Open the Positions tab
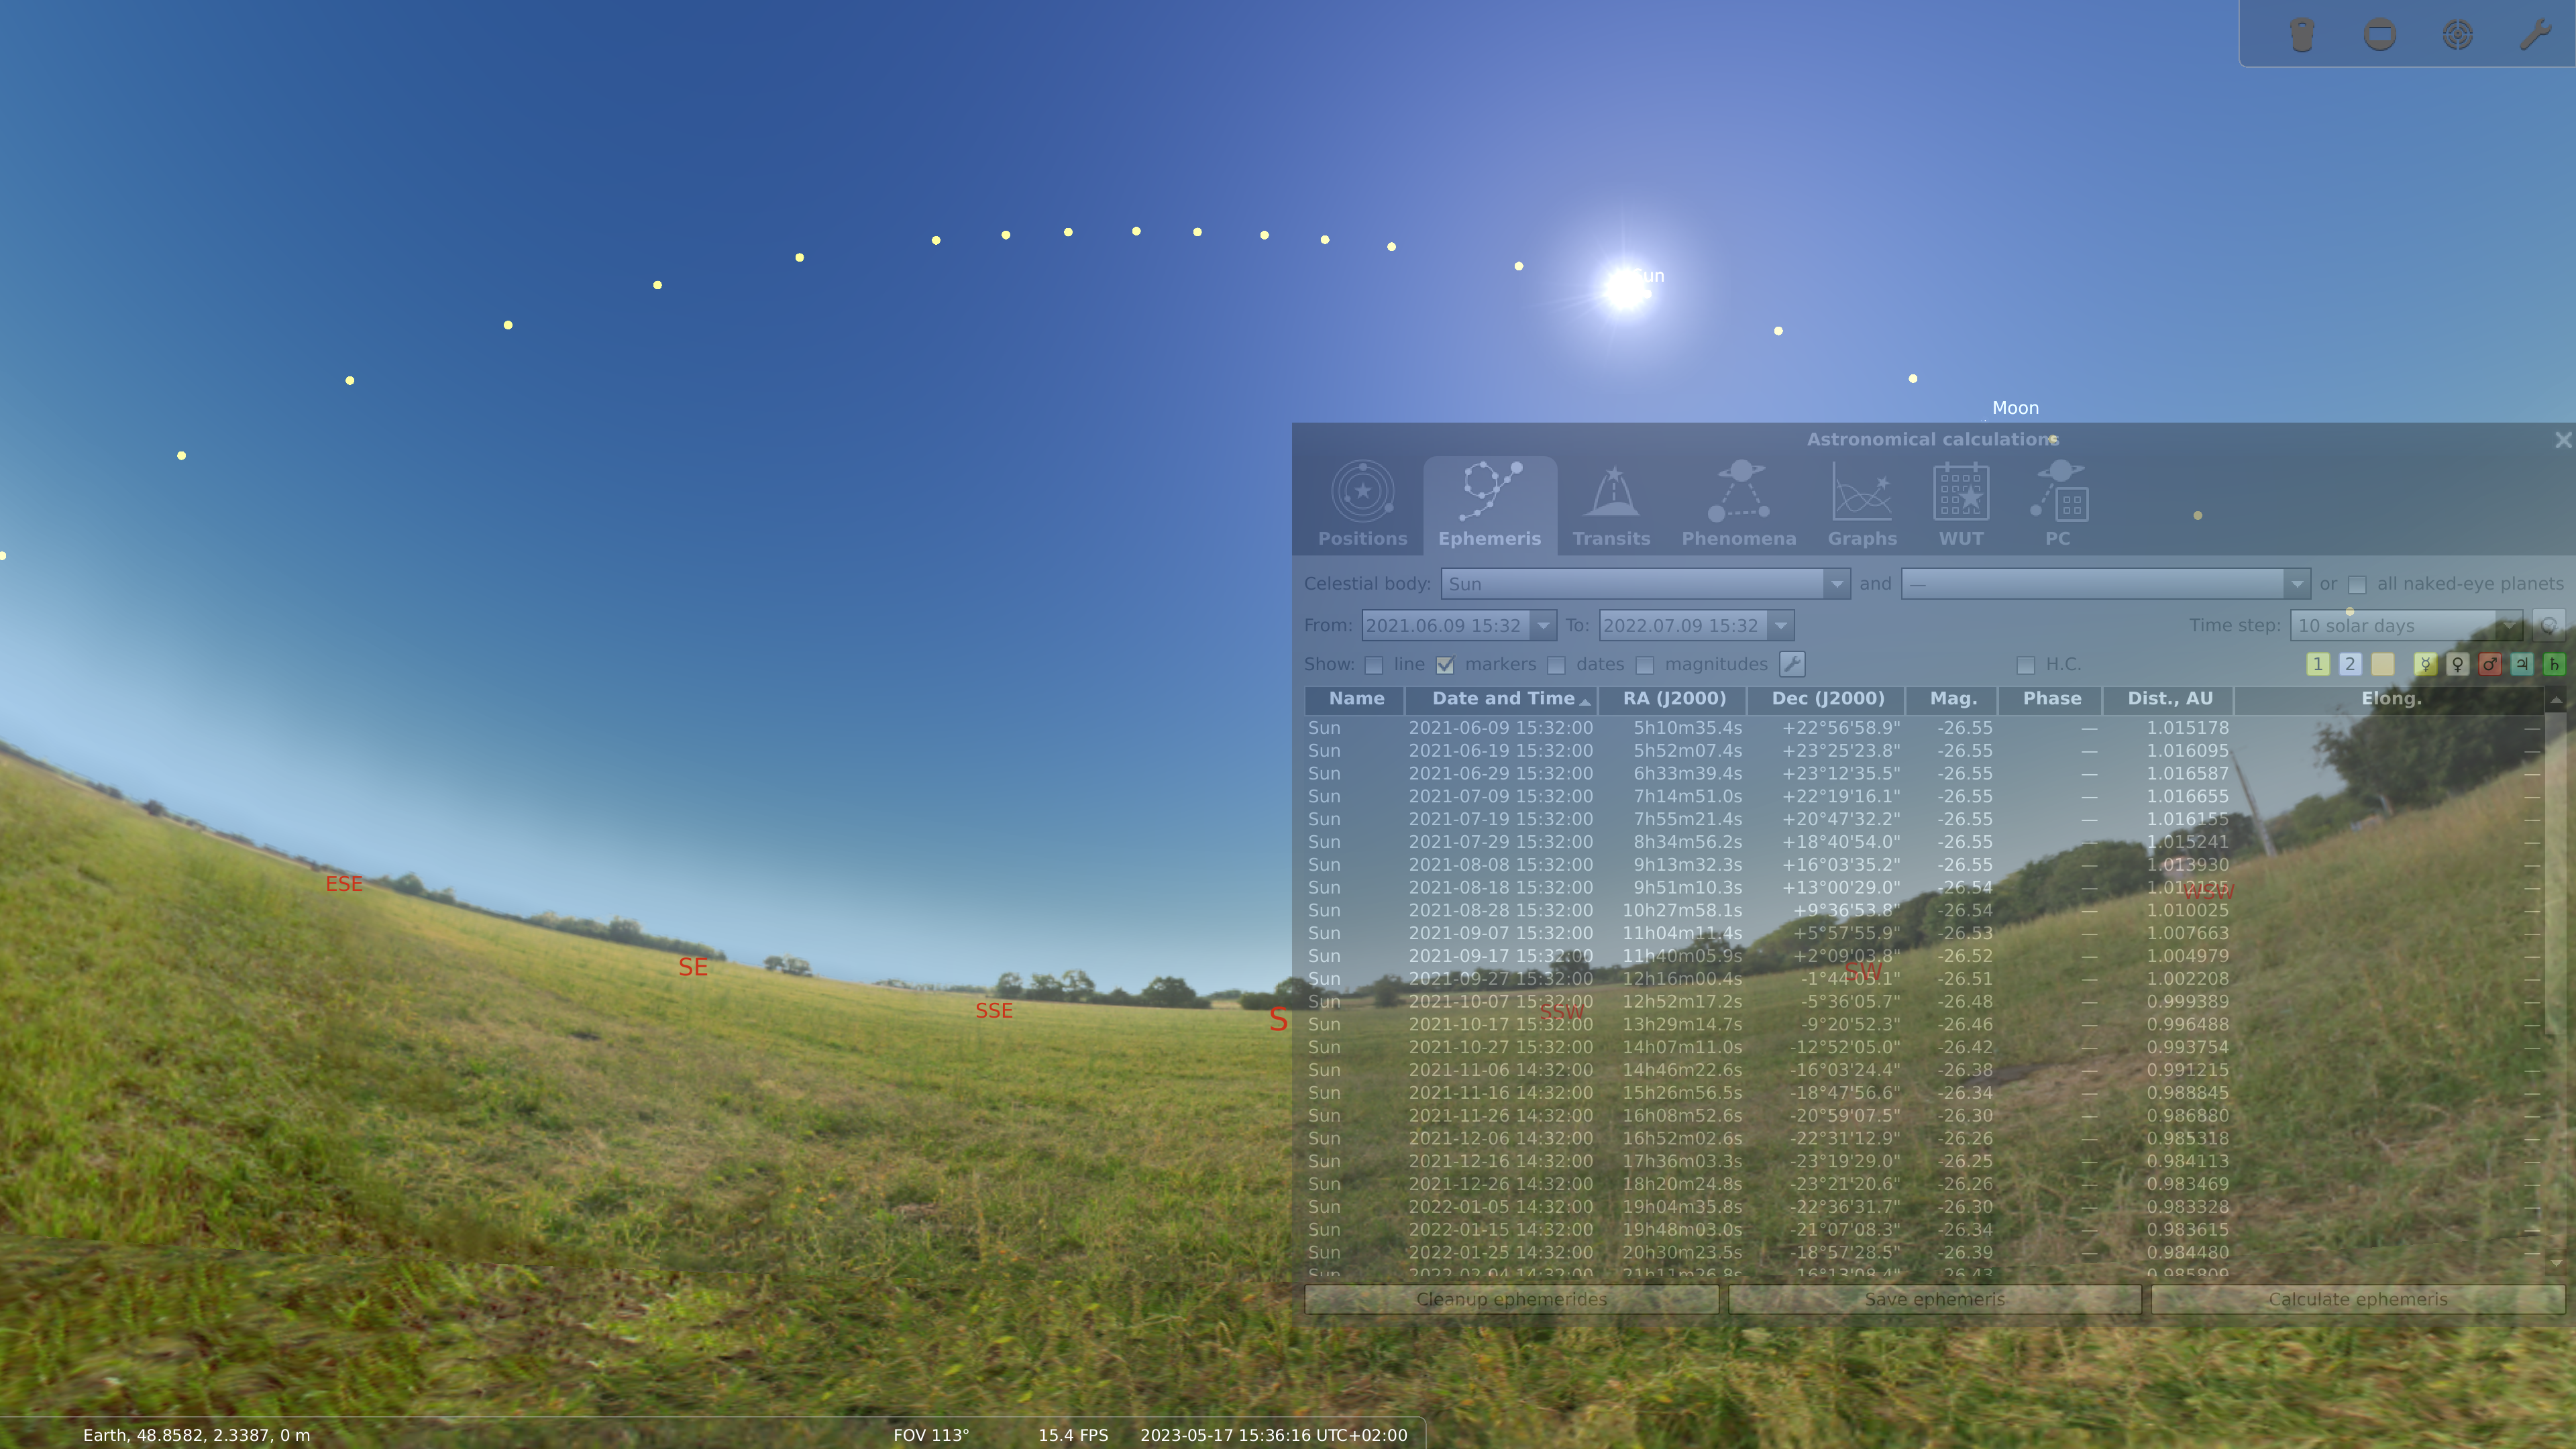Viewport: 2576px width, 1449px height. pyautogui.click(x=1362, y=505)
